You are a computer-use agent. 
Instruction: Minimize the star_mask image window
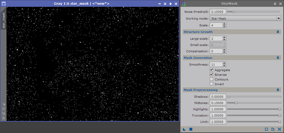[159, 4]
